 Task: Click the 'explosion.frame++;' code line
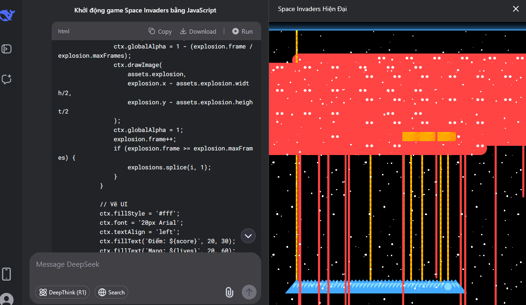pyautogui.click(x=145, y=139)
